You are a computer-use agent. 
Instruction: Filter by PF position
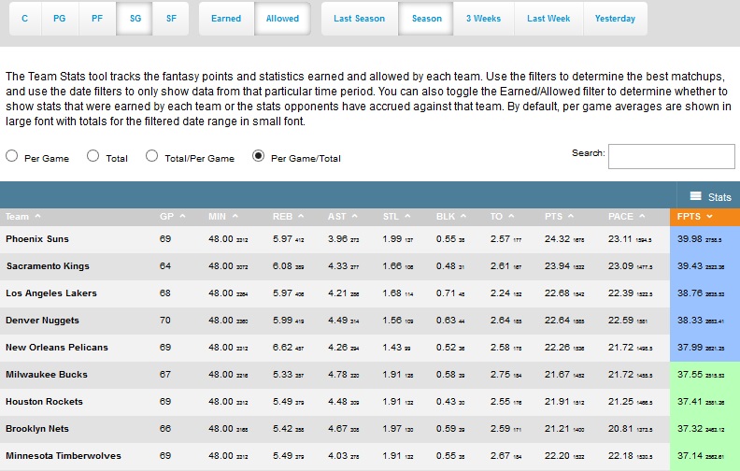[97, 19]
